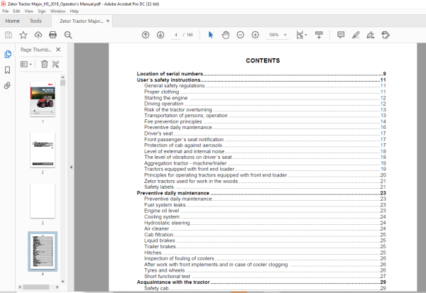This screenshot has height=293, width=426.
Task: Click the Print file icon
Action: (x=53, y=35)
